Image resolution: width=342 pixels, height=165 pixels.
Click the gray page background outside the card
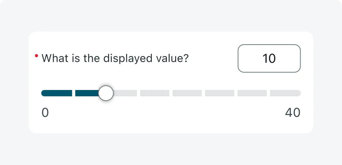tap(170, 149)
